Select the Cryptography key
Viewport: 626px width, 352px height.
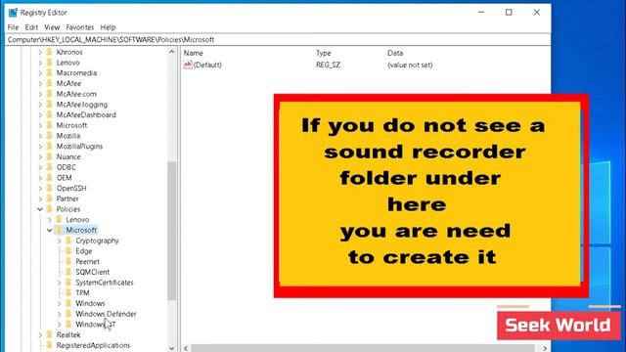pos(97,241)
